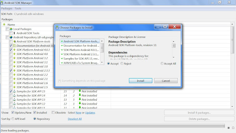The width and height of the screenshot is (236, 133).
Task: Select ARM EABI v7a System Image in dialog list
Action: tap(80, 63)
